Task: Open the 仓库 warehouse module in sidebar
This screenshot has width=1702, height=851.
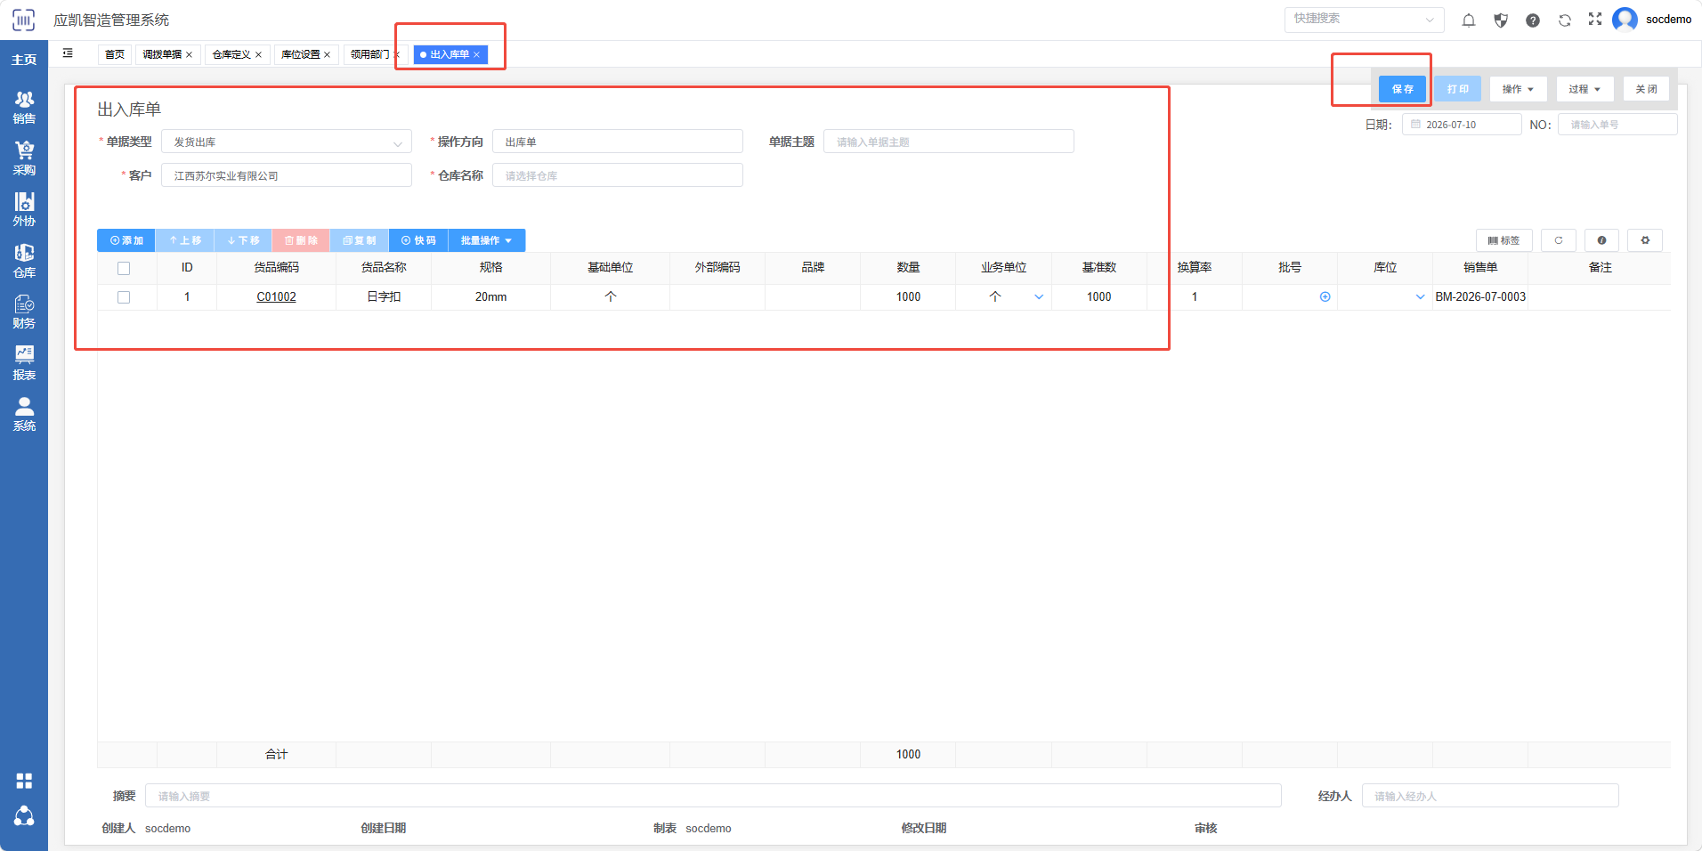Action: [x=24, y=261]
